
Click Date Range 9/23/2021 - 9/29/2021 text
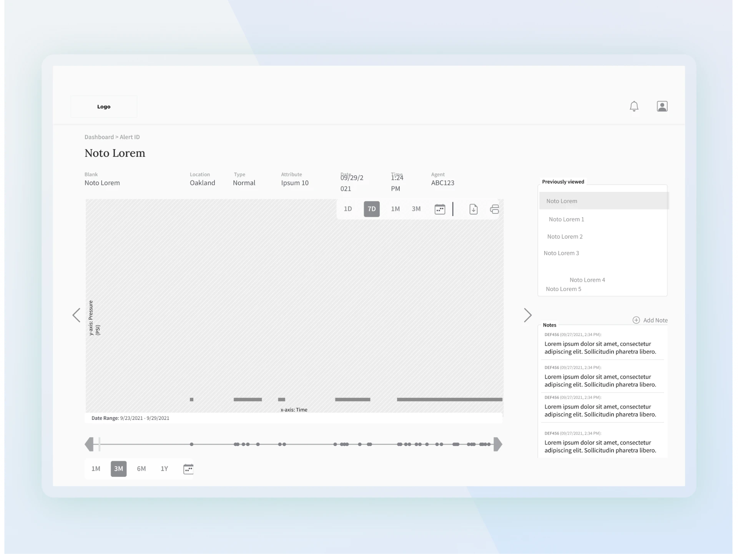click(x=130, y=418)
